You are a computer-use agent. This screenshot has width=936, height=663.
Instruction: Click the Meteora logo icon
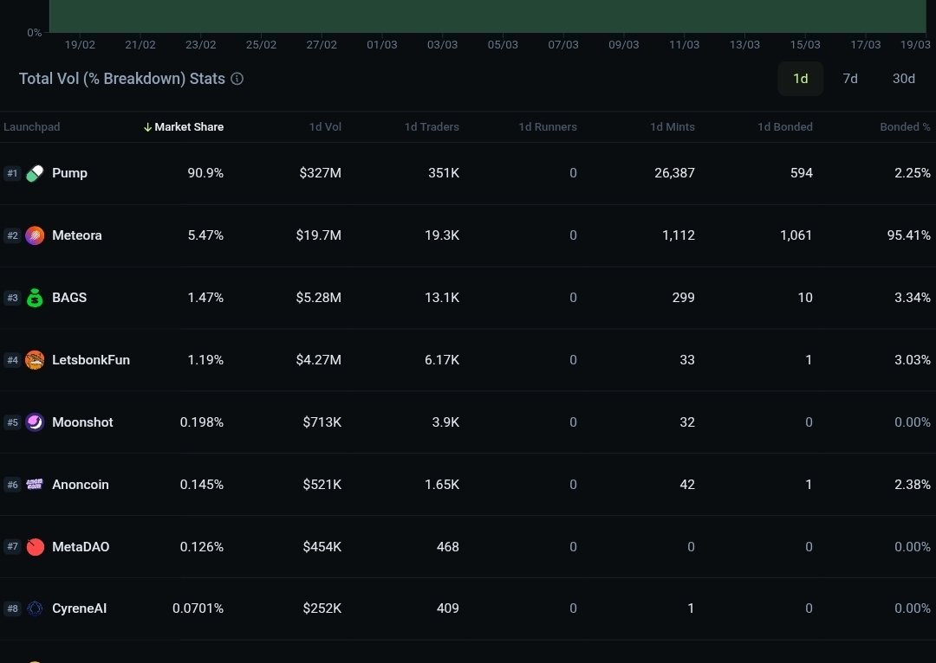point(35,235)
